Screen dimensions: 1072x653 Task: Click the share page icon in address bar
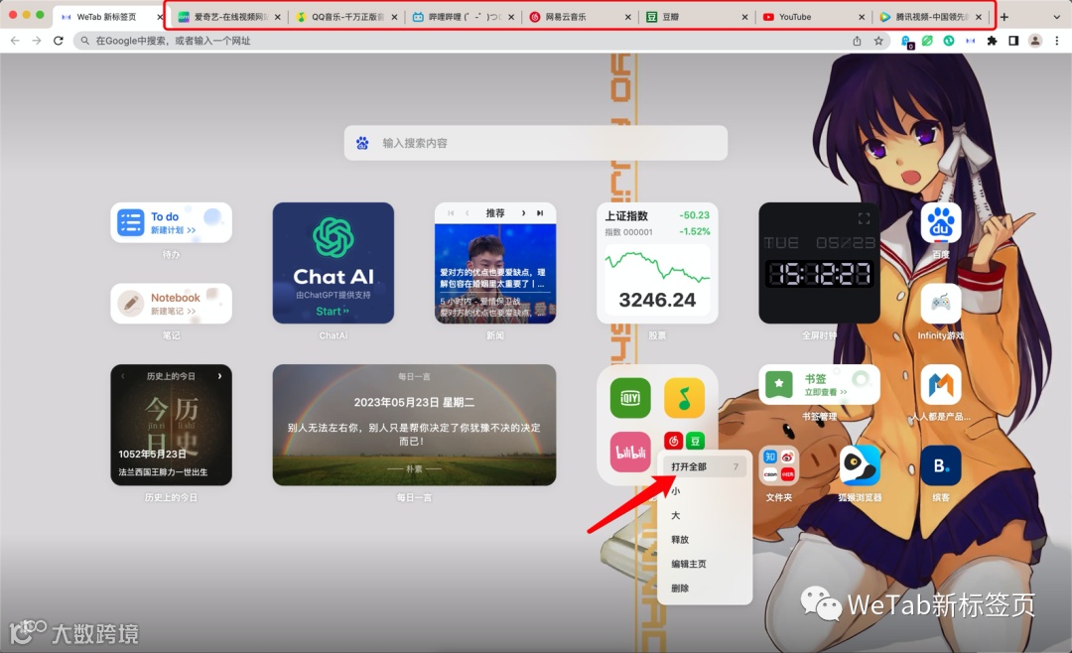[x=857, y=41]
